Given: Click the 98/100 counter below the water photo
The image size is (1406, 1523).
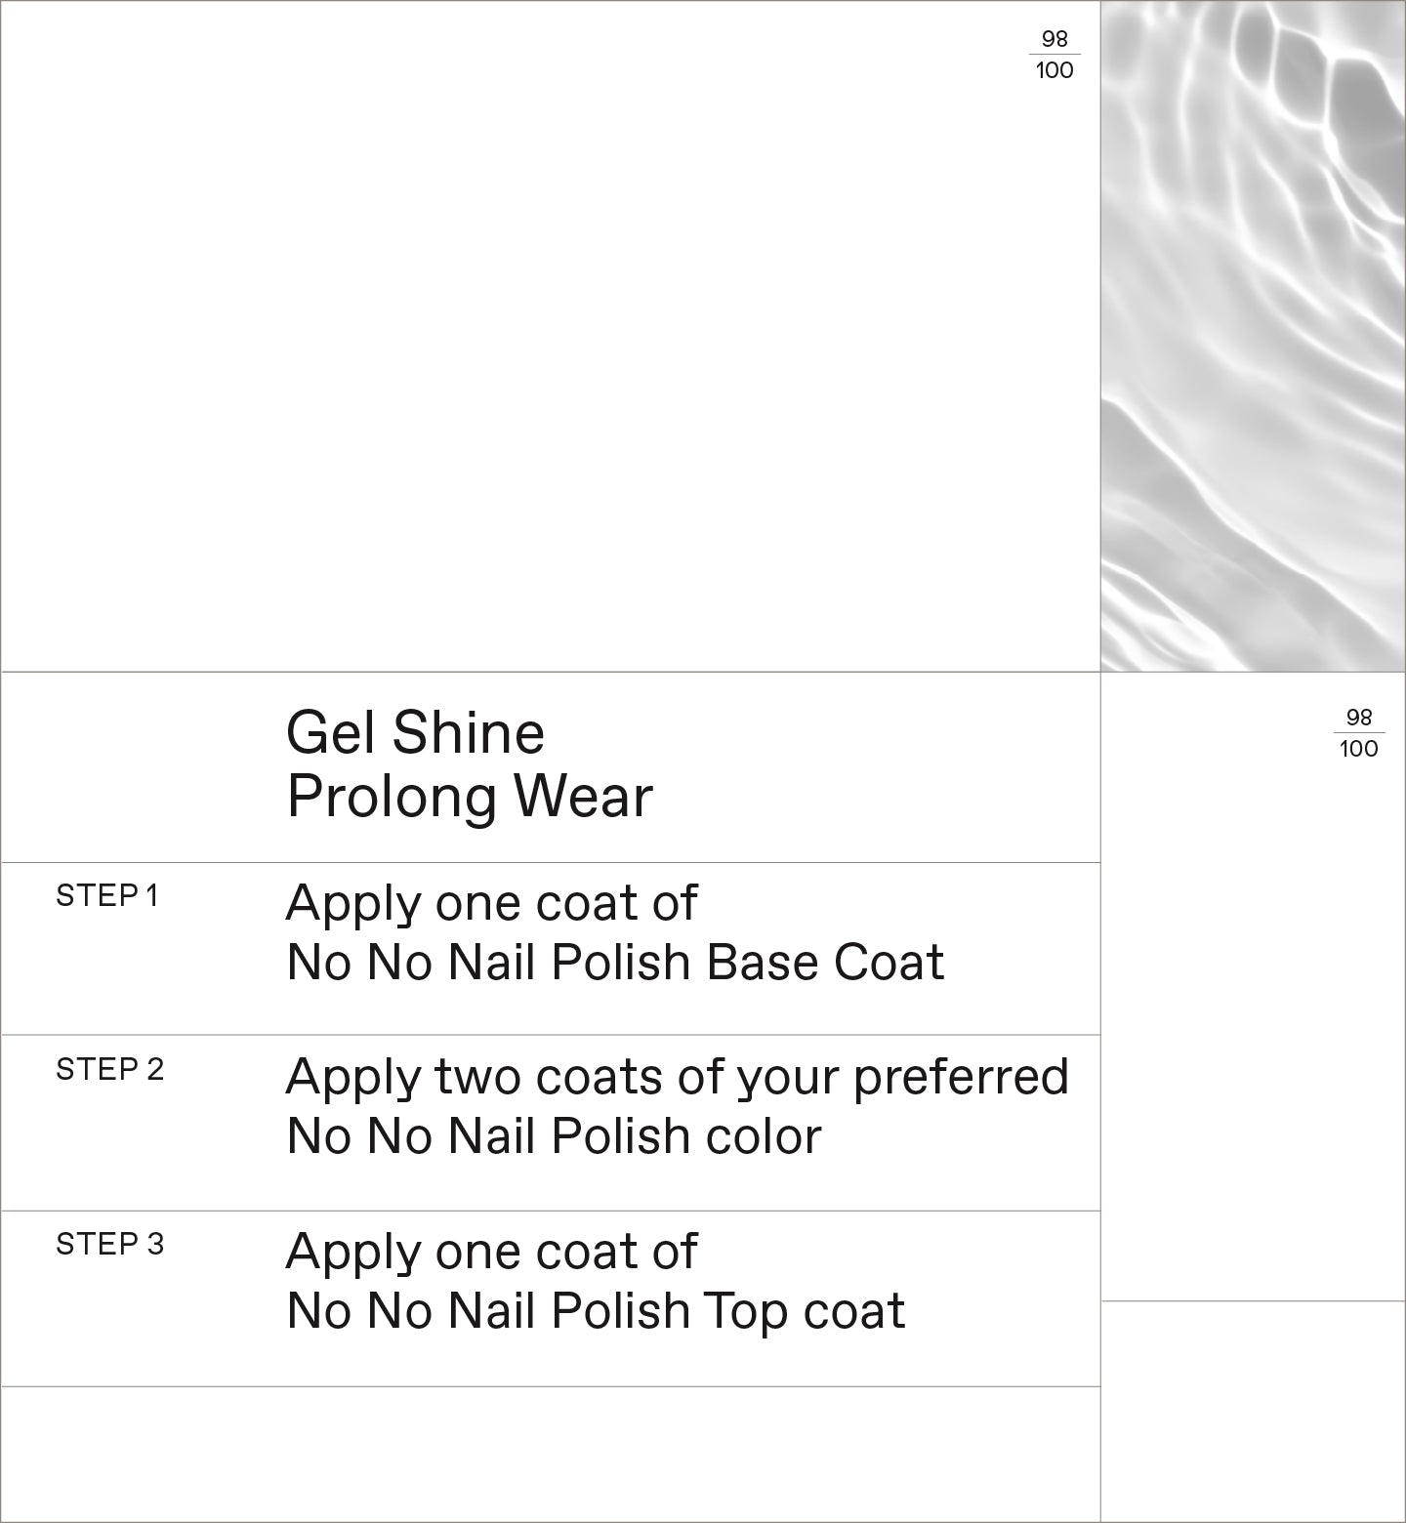Looking at the screenshot, I should tap(1358, 733).
